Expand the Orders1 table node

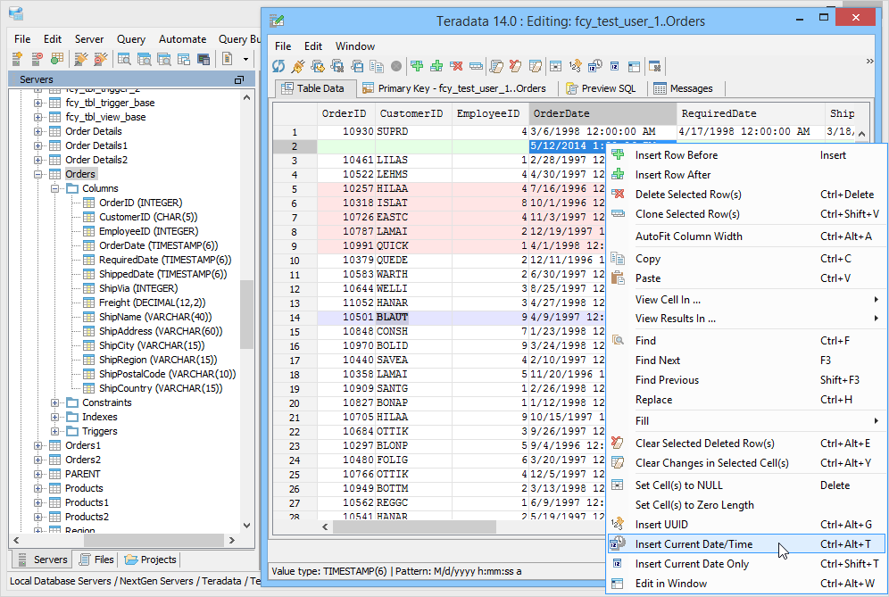37,445
